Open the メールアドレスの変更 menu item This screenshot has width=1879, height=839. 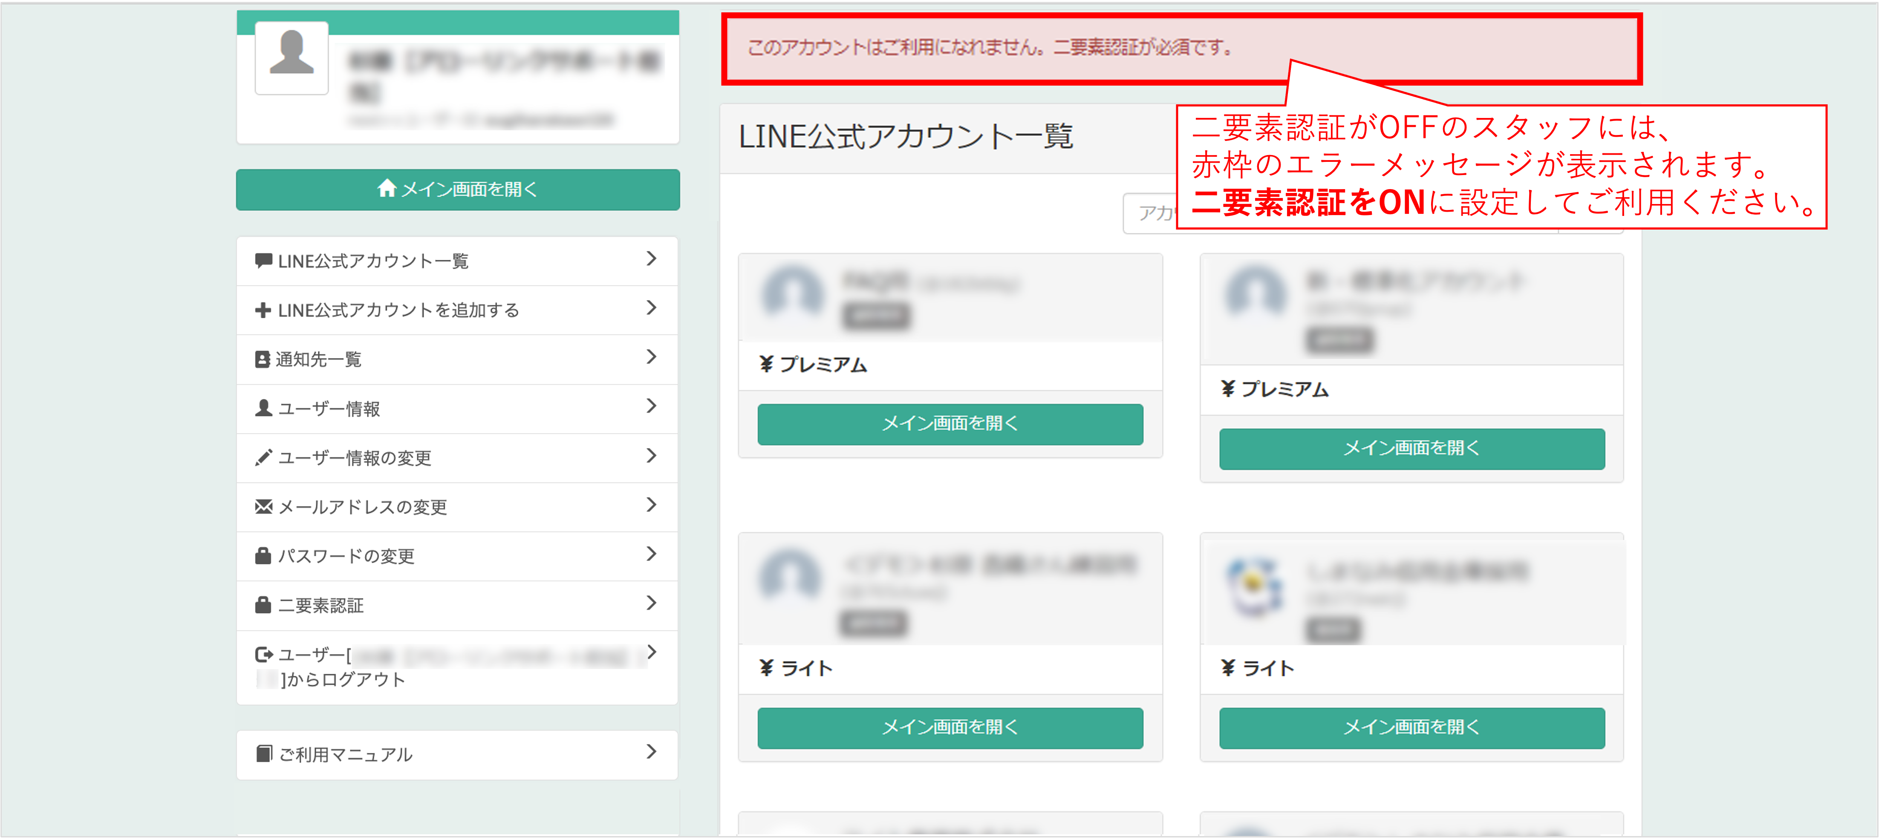pos(363,507)
